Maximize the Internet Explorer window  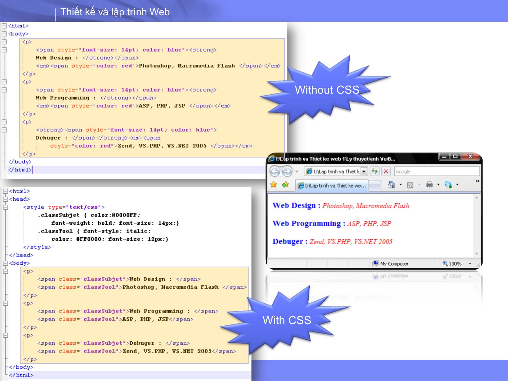pyautogui.click(x=455, y=156)
